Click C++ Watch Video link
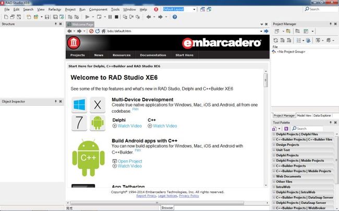The height and width of the screenshot is (211, 339). (x=165, y=126)
